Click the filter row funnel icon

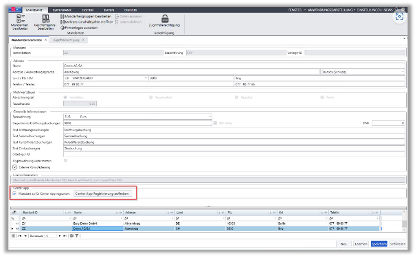click(13, 218)
